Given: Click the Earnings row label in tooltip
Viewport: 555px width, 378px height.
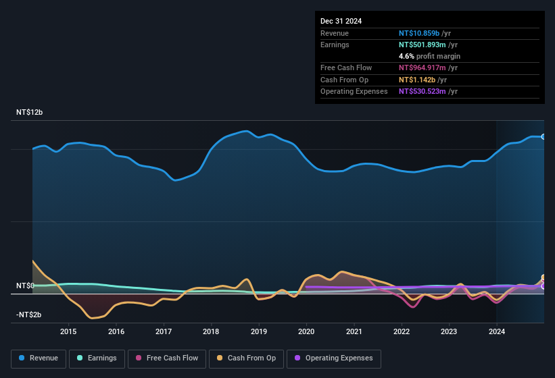Looking at the screenshot, I should click(x=335, y=45).
